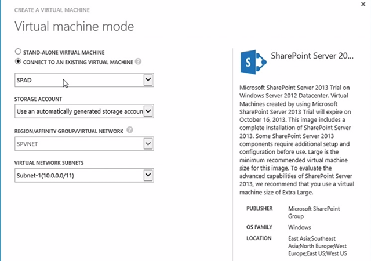Click the Virtual Network Subnets label
Screen dimensions: 371x261
[49, 163]
